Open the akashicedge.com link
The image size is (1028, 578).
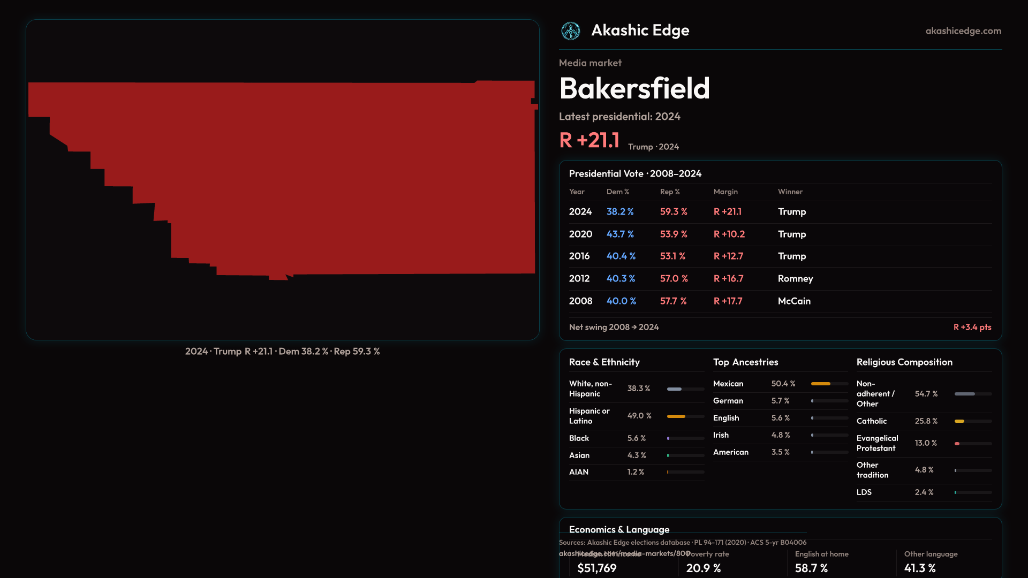(963, 31)
